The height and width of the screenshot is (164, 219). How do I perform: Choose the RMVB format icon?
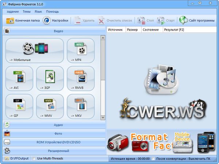click(81, 78)
